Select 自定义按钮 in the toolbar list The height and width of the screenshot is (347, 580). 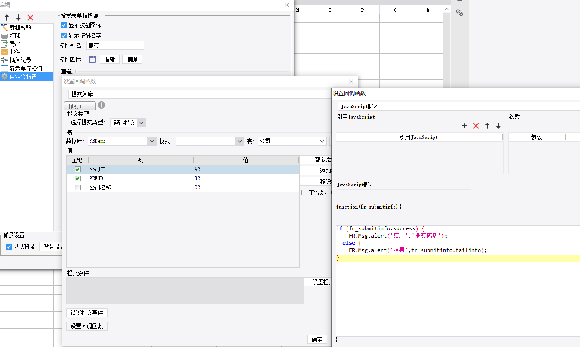click(27, 76)
